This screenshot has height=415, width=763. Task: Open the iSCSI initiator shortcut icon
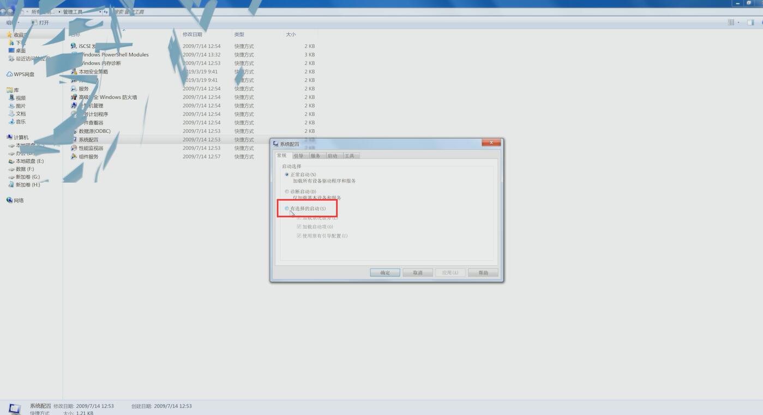74,46
